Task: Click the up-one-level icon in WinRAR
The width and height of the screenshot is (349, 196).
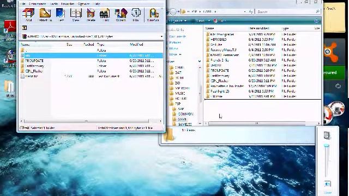Action: pyautogui.click(x=24, y=28)
